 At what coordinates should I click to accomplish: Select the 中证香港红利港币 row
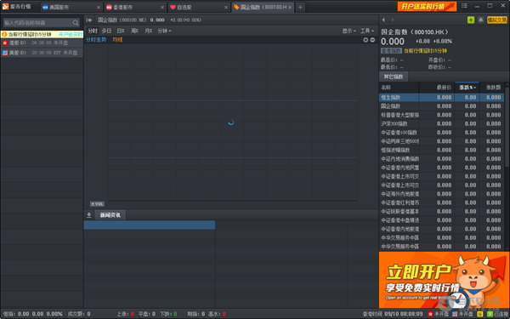coord(441,202)
